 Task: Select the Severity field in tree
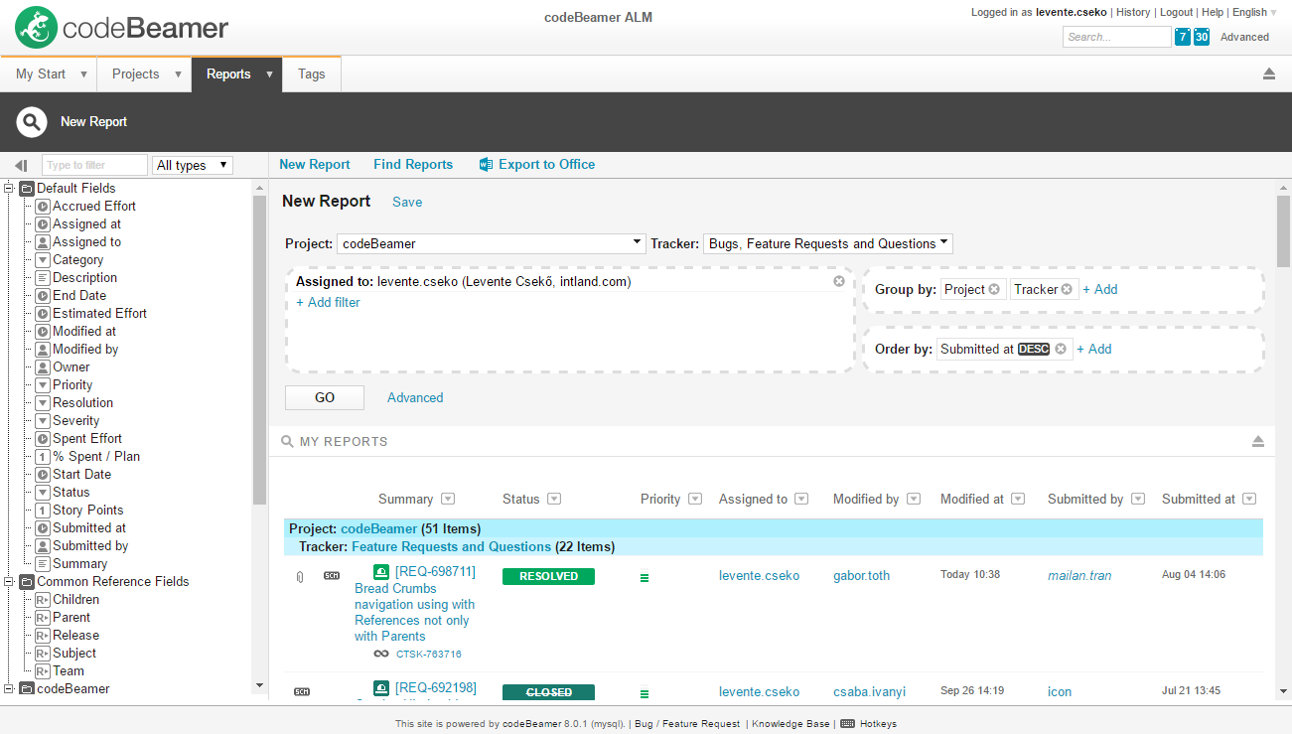pyautogui.click(x=75, y=421)
